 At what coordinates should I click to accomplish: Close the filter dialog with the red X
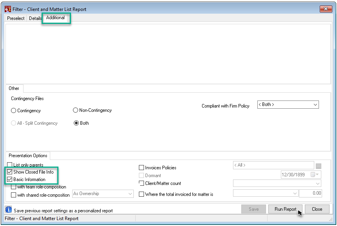326,9
